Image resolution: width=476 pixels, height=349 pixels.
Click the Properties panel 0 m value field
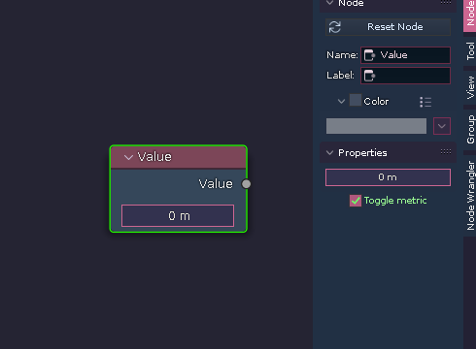pyautogui.click(x=388, y=177)
